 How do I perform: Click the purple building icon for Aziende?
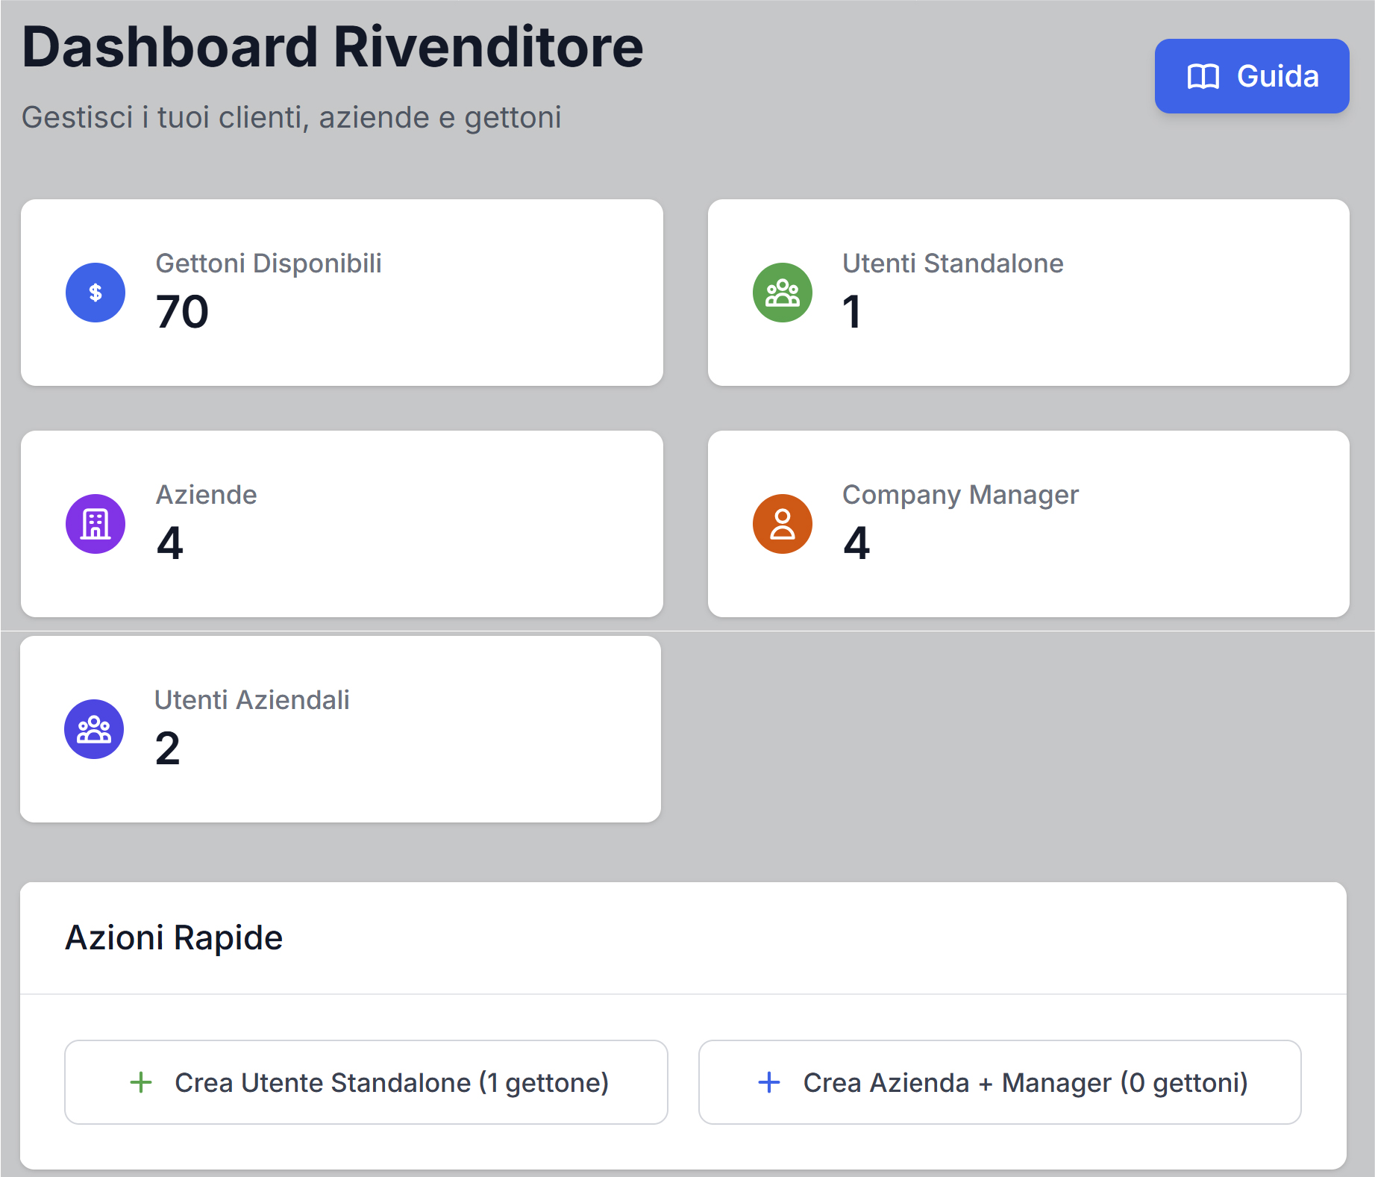click(x=95, y=524)
